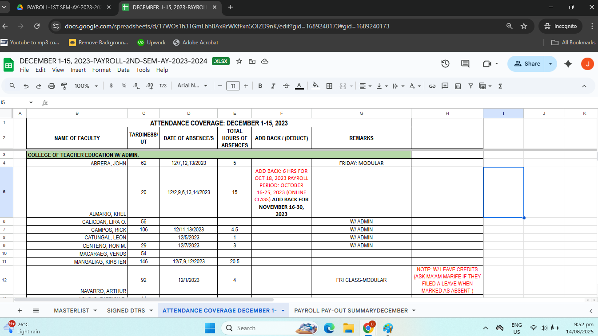
Task: Toggle strikethrough formatting
Action: (286, 86)
